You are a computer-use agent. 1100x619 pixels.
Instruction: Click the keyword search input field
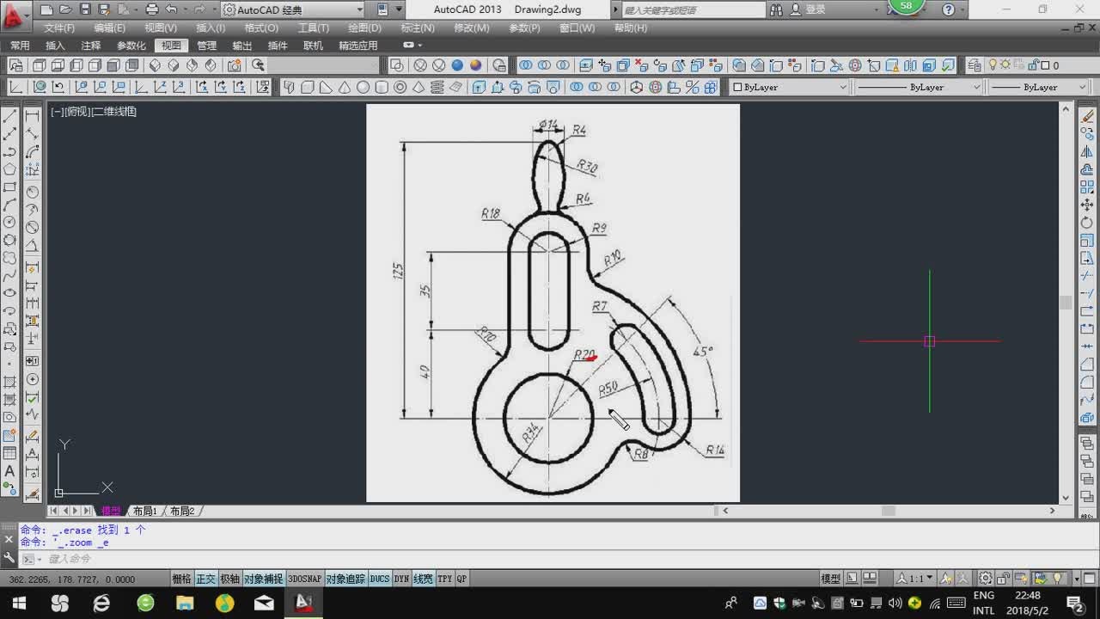pyautogui.click(x=693, y=9)
